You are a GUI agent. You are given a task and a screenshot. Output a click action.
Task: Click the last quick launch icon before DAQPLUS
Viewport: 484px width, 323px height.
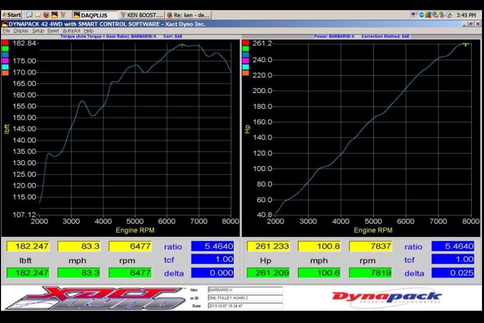pyautogui.click(x=63, y=15)
